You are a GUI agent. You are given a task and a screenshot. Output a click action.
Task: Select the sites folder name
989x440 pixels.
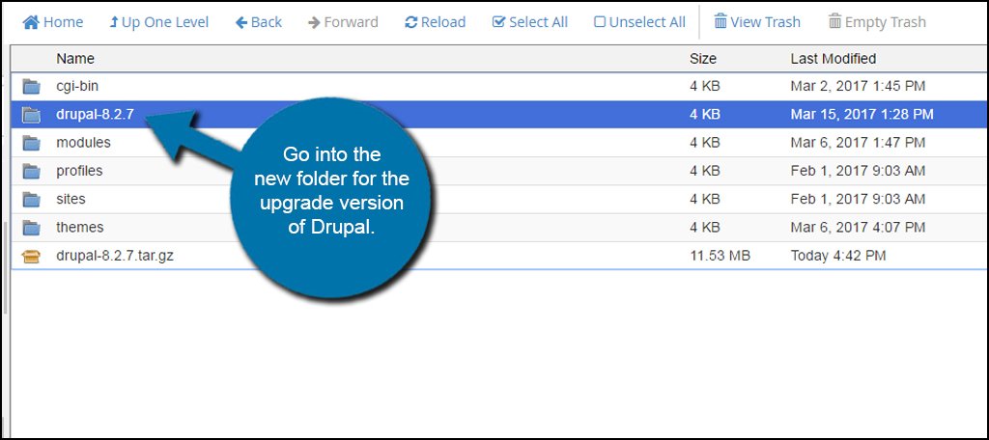click(71, 199)
